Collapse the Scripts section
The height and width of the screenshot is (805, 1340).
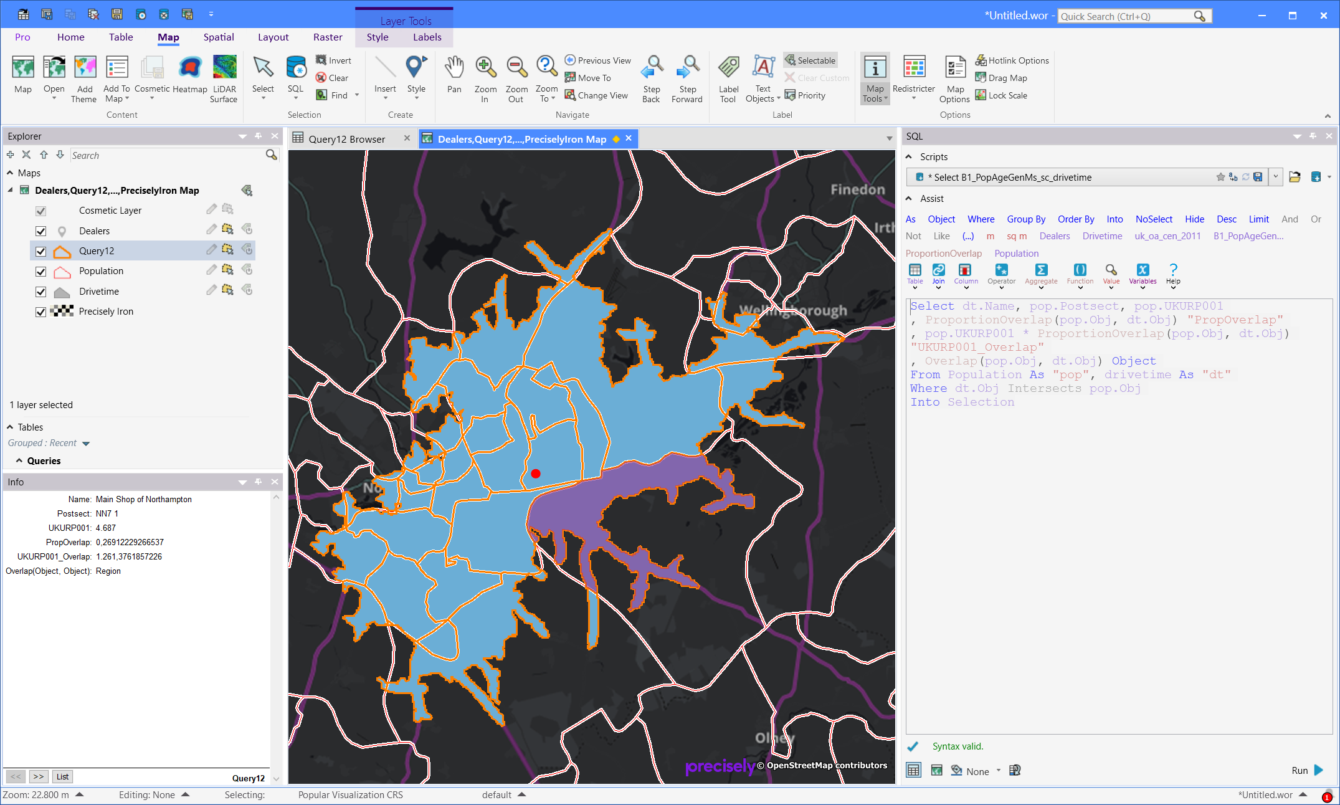(909, 157)
